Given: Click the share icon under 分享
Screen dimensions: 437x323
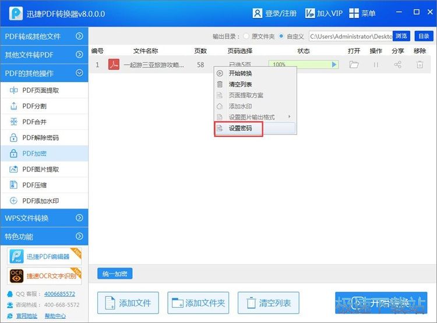Looking at the screenshot, I should point(398,65).
